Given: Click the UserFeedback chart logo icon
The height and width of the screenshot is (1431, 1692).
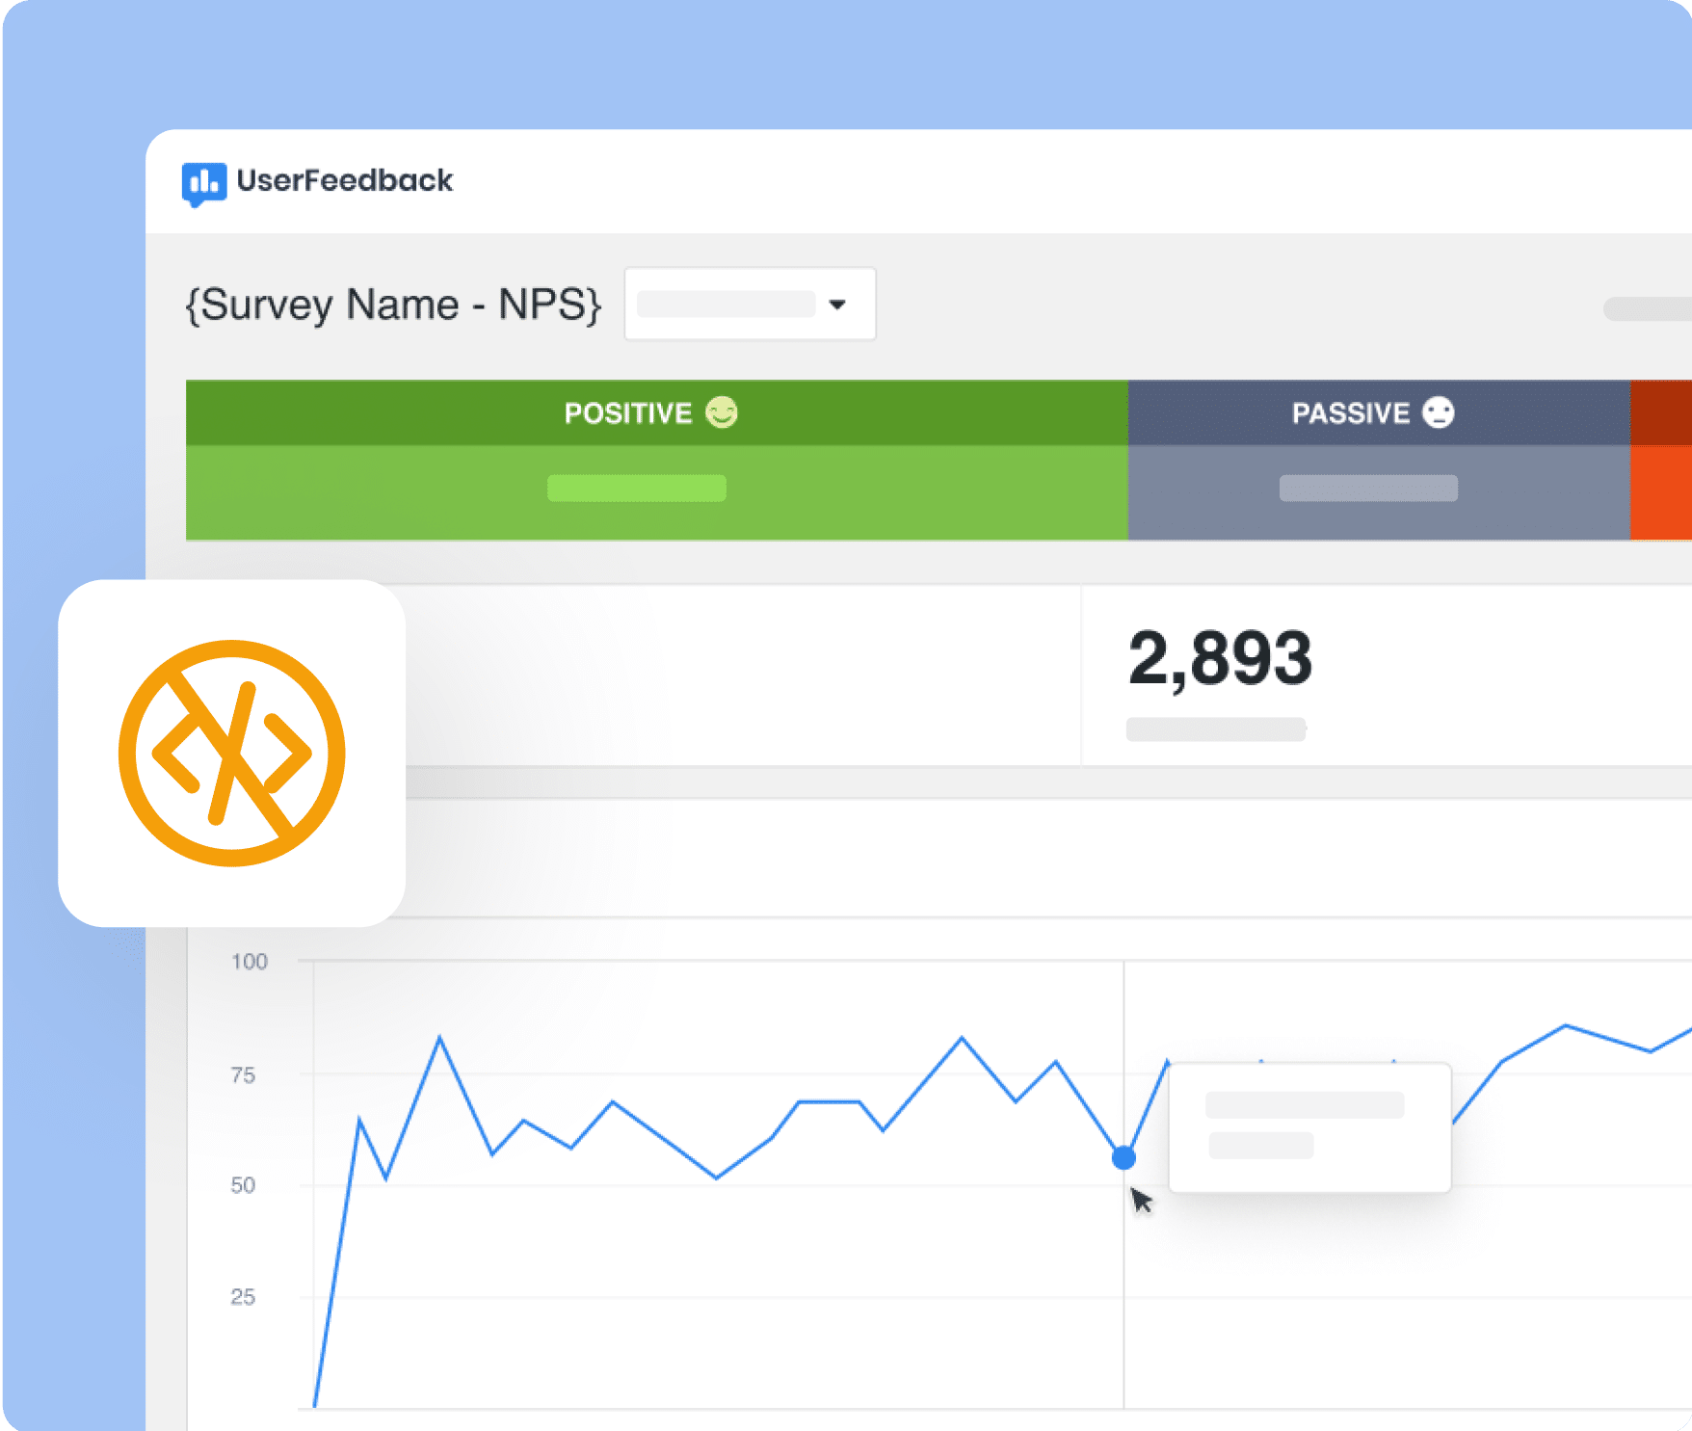Looking at the screenshot, I should click(x=203, y=183).
